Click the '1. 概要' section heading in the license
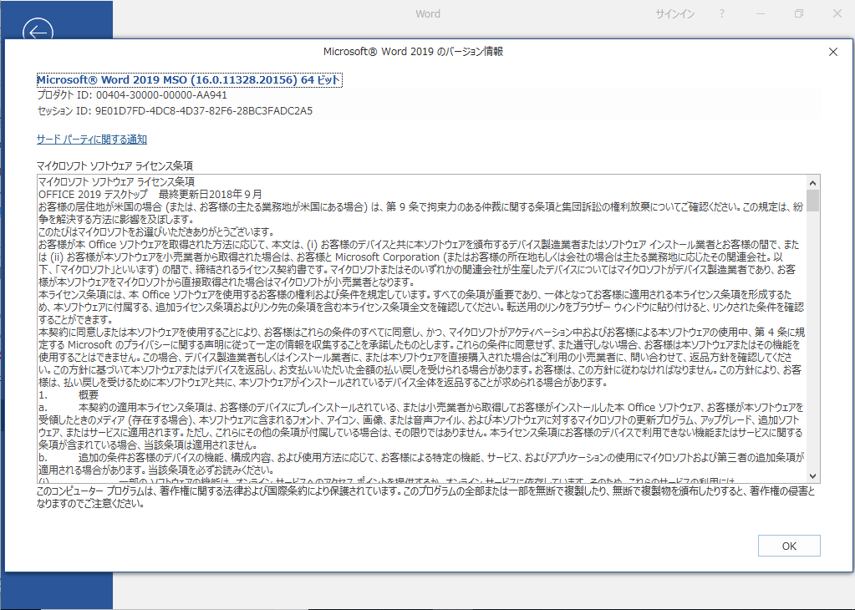Screen dimensions: 855x610 pyautogui.click(x=69, y=394)
